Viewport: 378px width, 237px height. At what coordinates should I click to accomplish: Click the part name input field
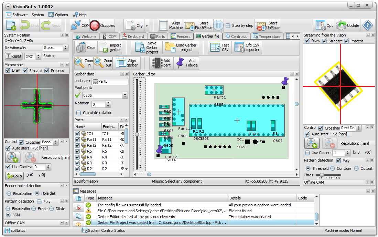[x=113, y=82]
